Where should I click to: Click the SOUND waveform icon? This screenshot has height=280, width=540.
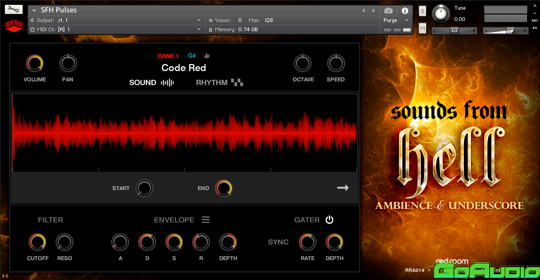pyautogui.click(x=167, y=82)
